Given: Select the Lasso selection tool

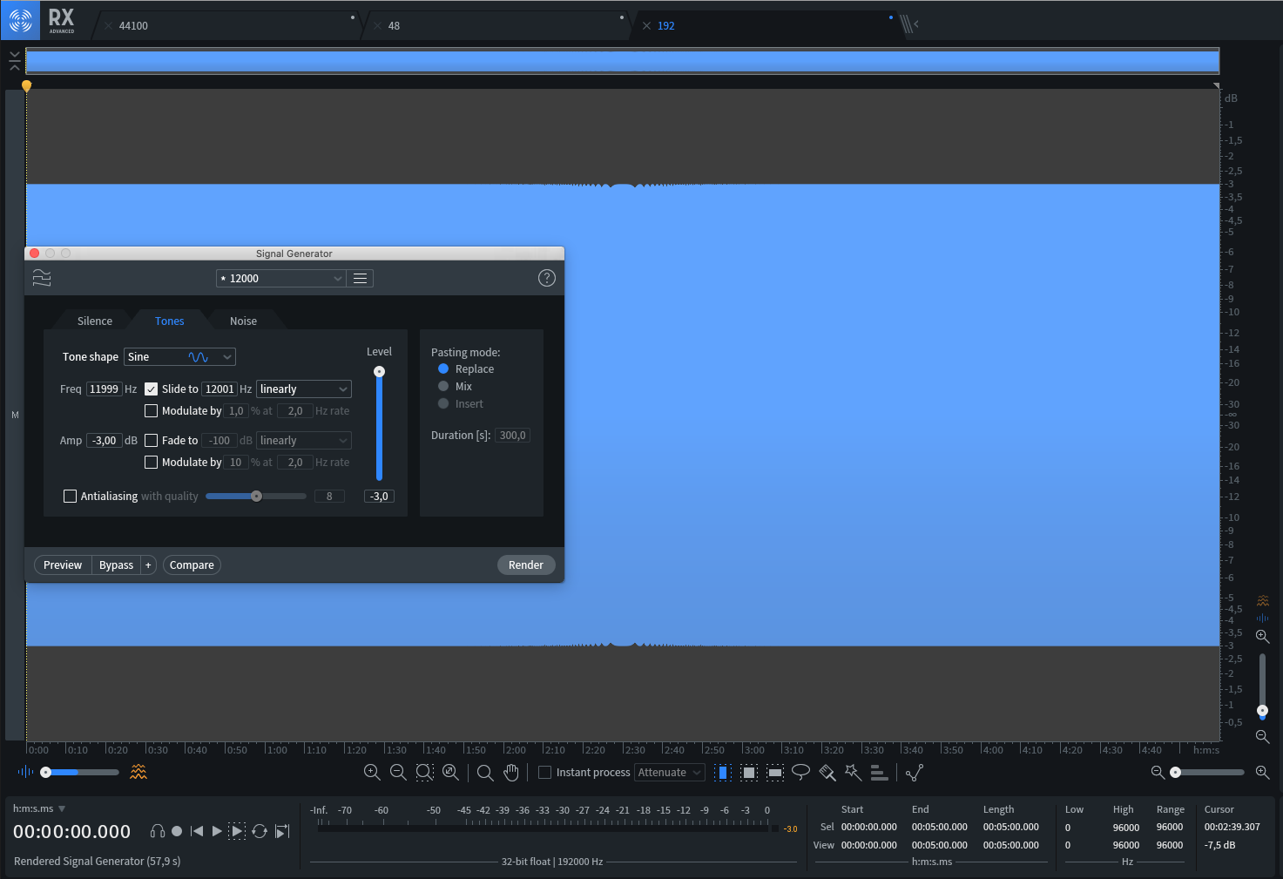Looking at the screenshot, I should click(x=800, y=772).
